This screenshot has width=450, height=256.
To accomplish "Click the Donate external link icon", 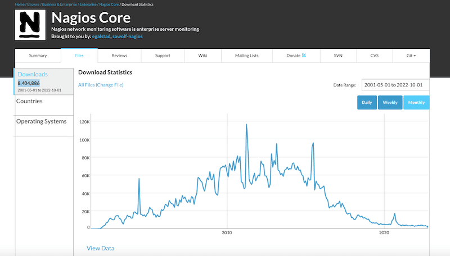I will click(x=304, y=56).
